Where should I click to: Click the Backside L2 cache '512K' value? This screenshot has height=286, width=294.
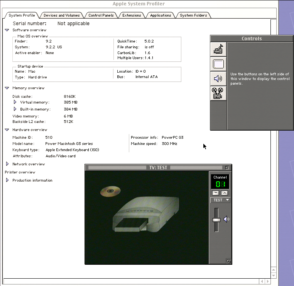[x=68, y=121]
